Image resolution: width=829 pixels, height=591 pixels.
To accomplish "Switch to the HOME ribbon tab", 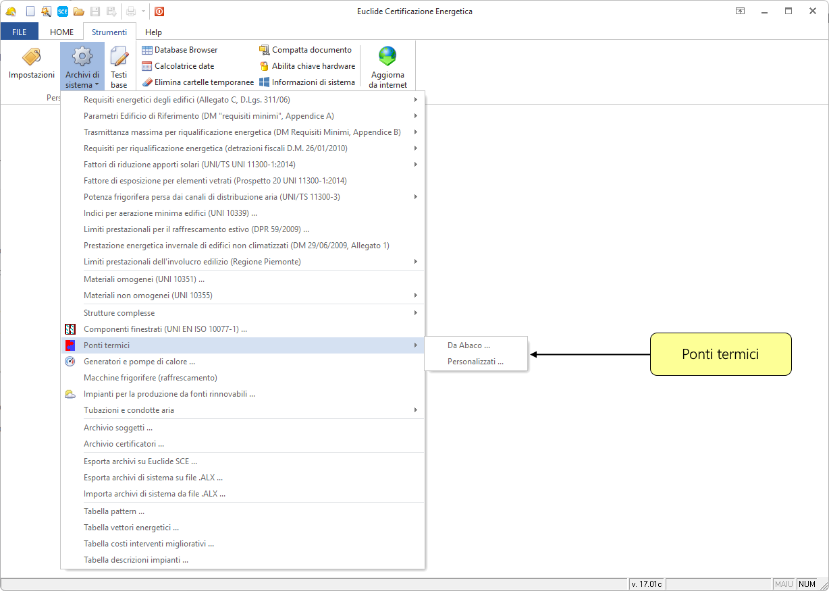I will [x=62, y=32].
